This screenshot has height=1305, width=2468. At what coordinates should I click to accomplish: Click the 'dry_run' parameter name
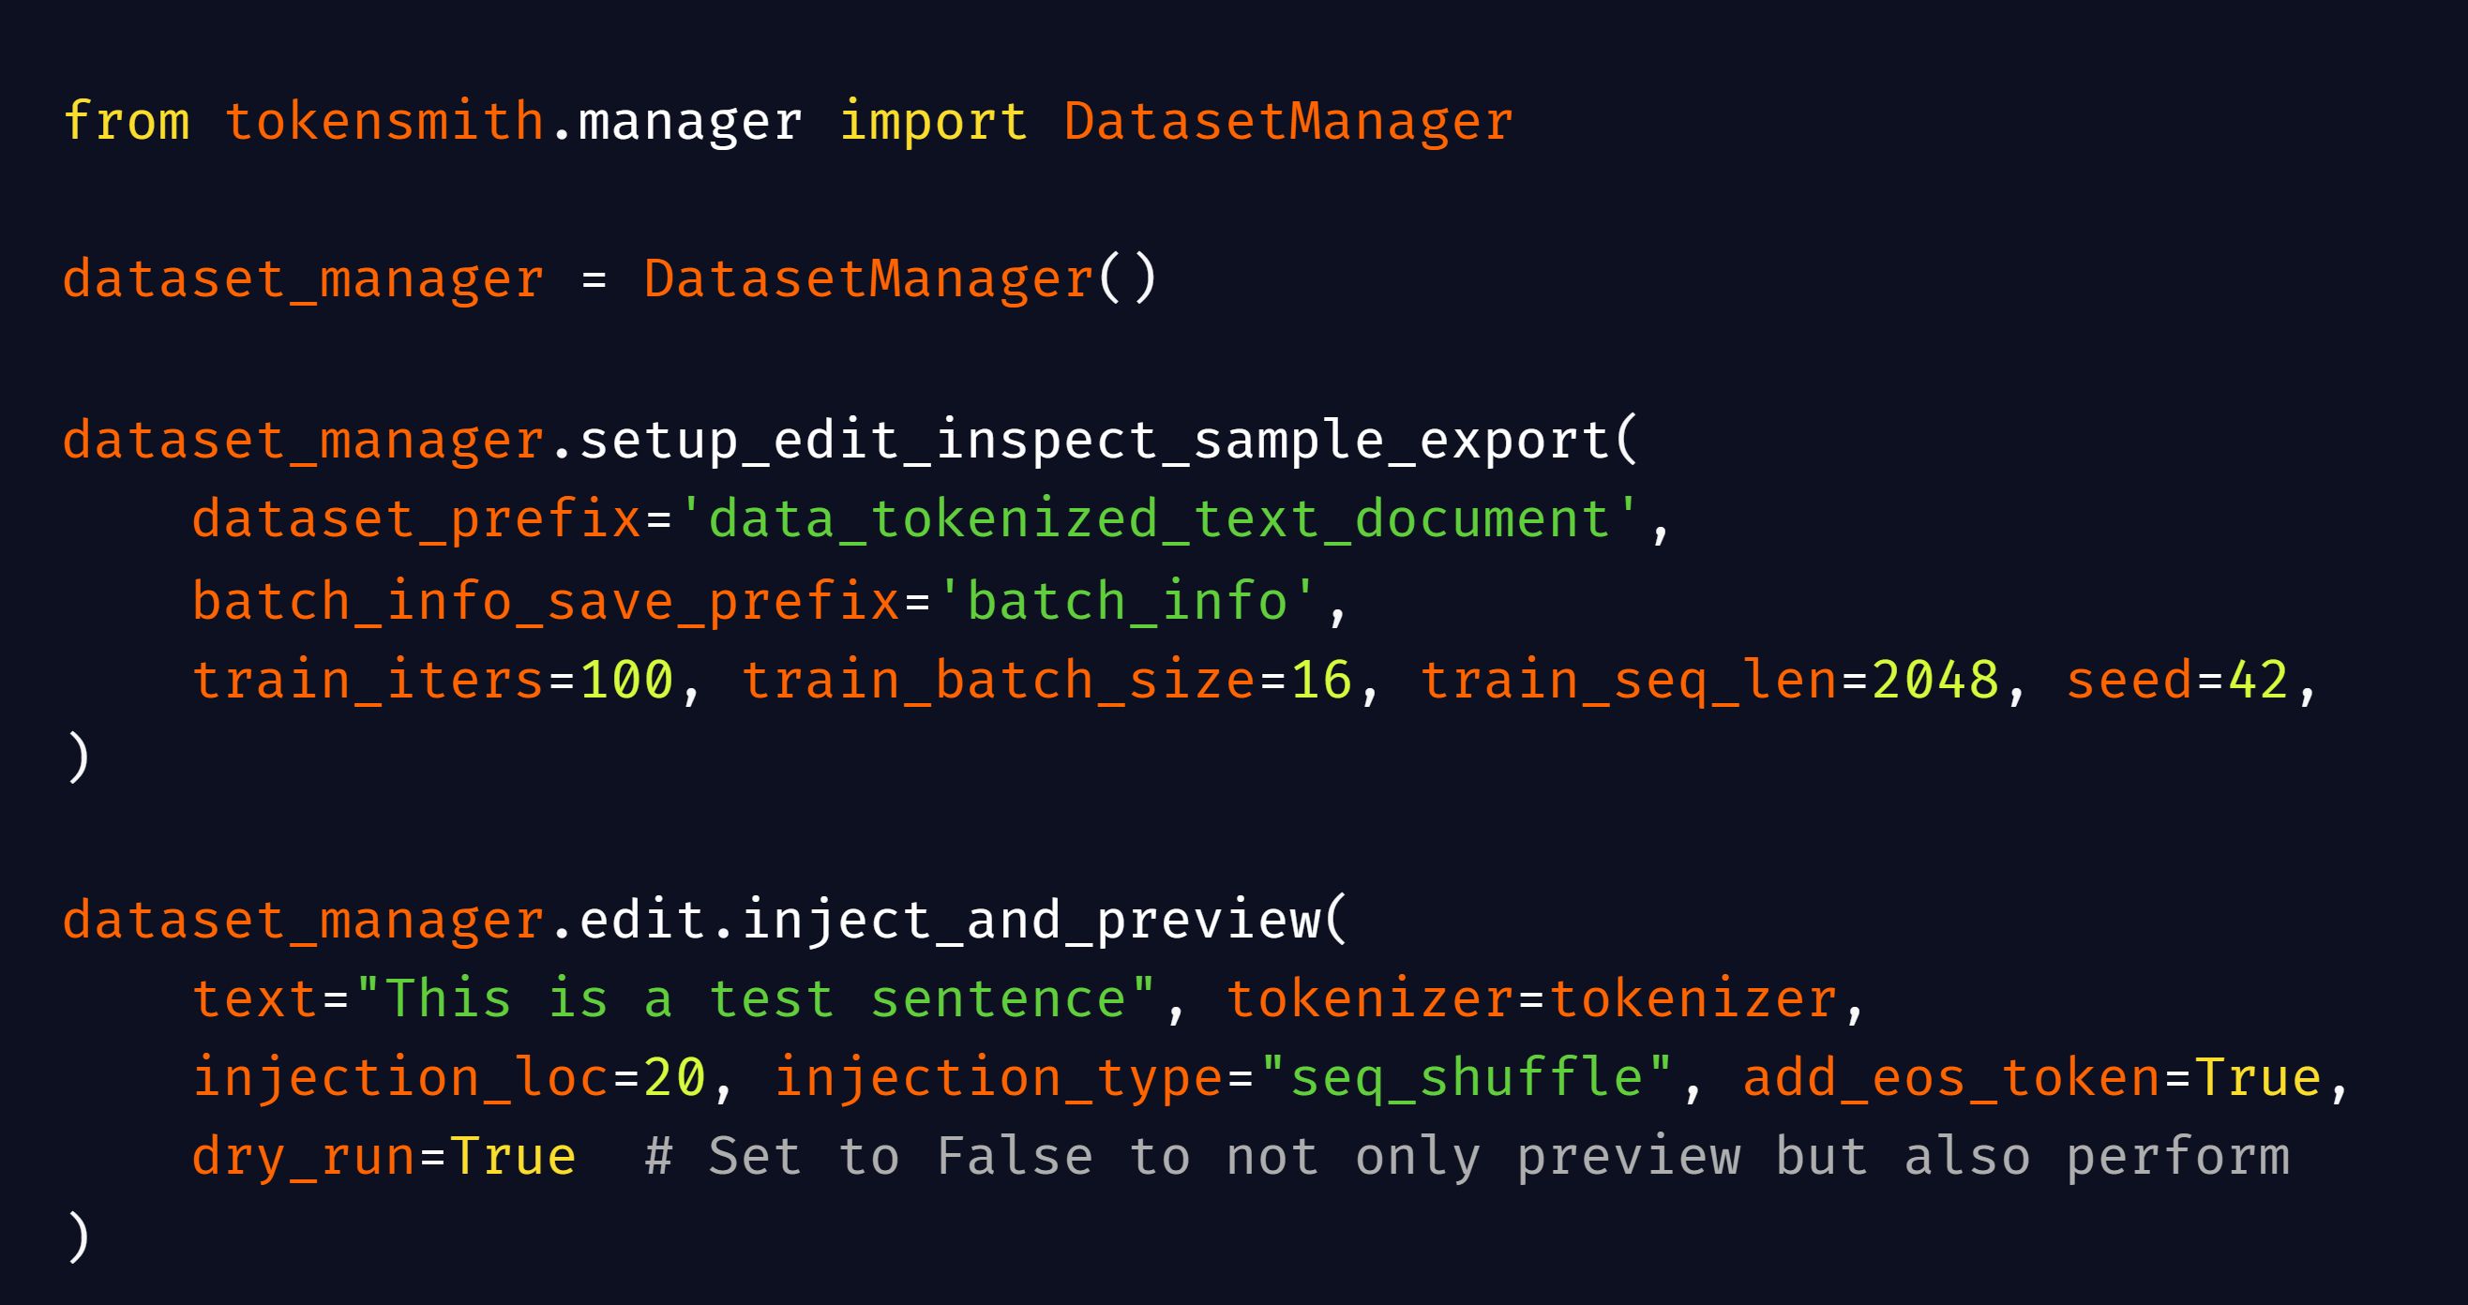[x=304, y=1157]
